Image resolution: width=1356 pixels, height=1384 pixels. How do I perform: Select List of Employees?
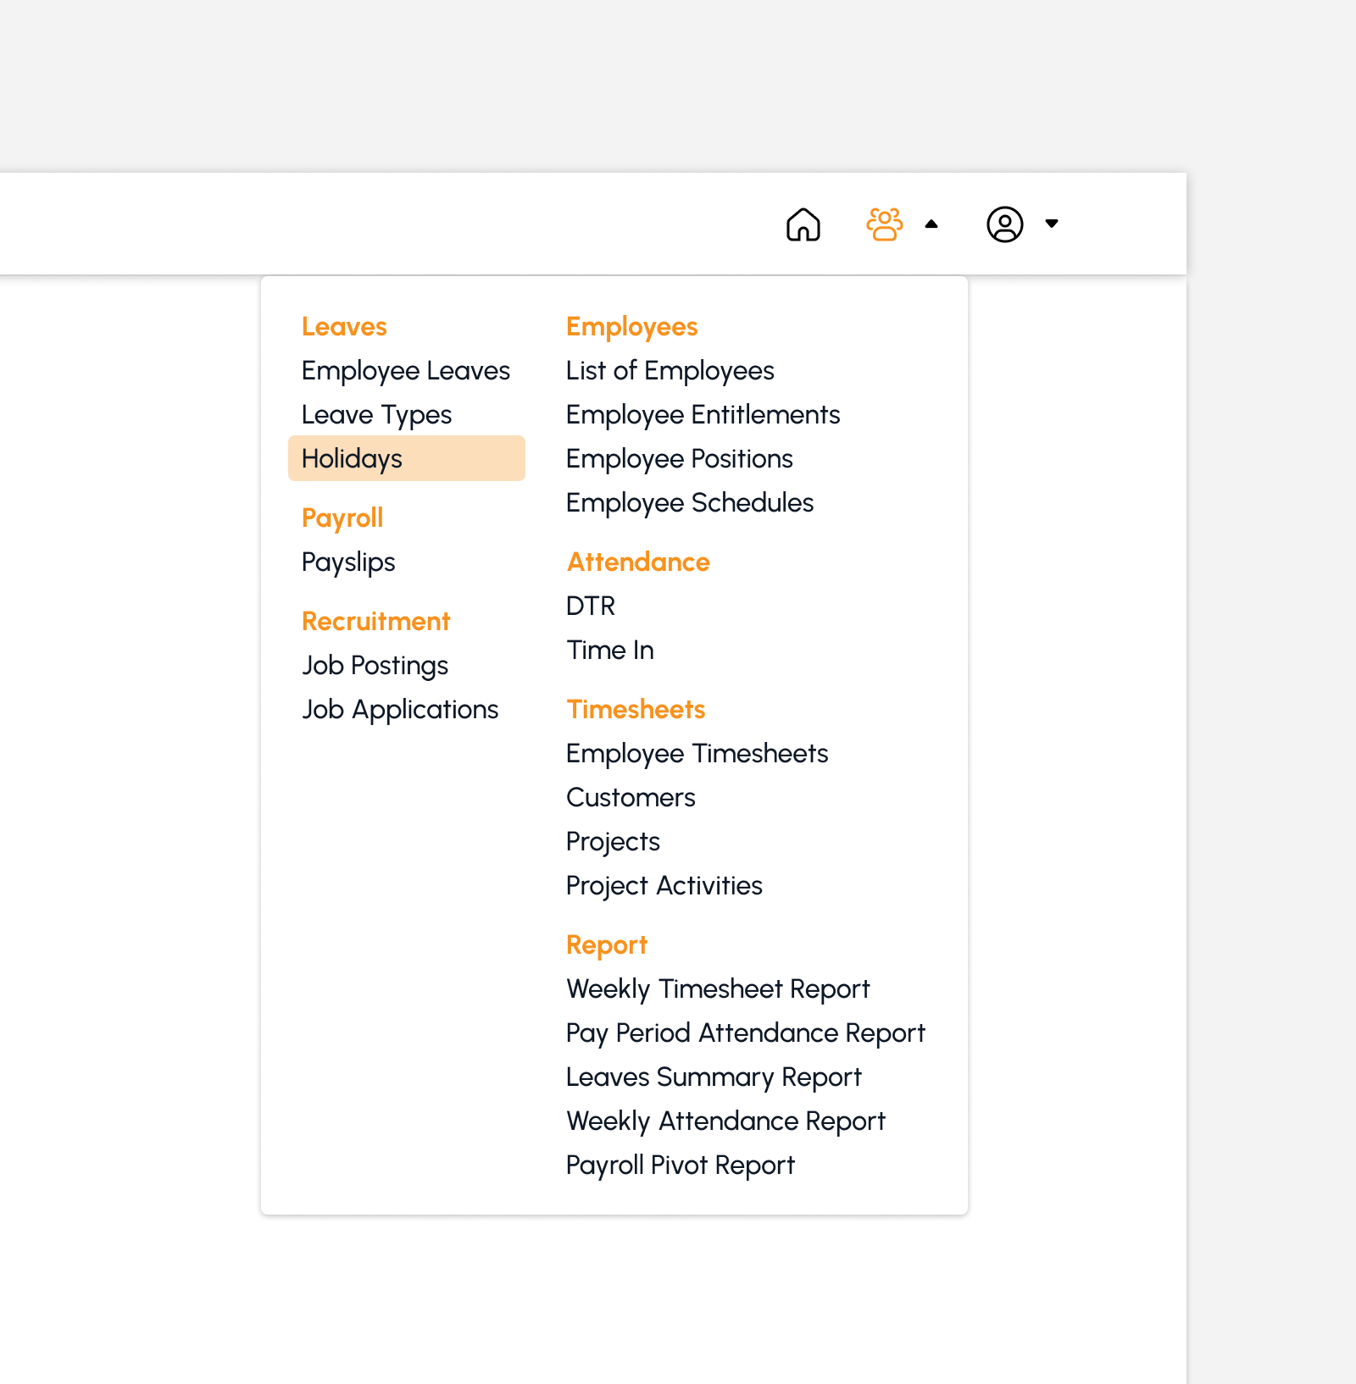[x=670, y=371]
